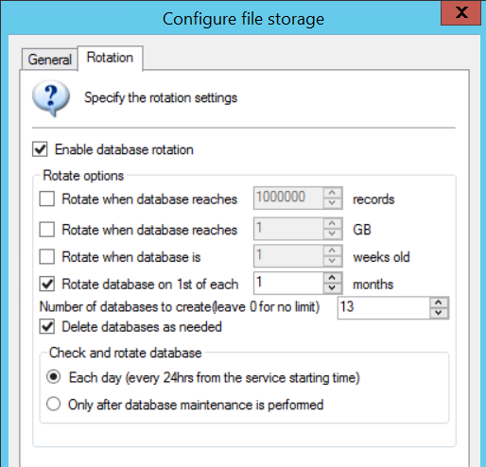Increase number of databases to create
Viewport: 486px width, 467px height.
[439, 303]
